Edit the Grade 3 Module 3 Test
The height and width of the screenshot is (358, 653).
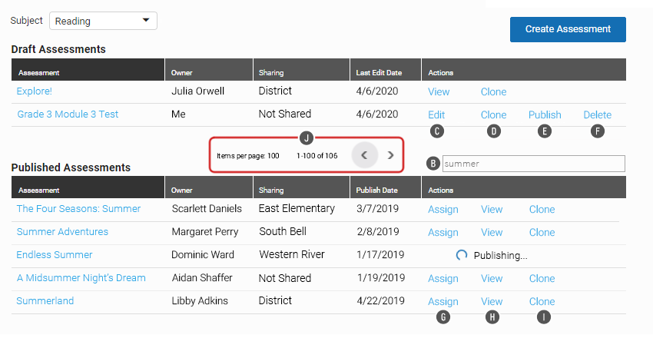436,115
